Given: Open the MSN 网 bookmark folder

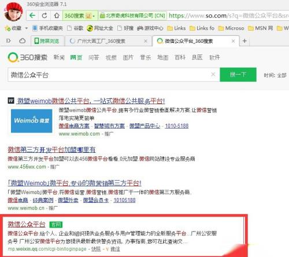Looking at the screenshot, I should tap(260, 28).
